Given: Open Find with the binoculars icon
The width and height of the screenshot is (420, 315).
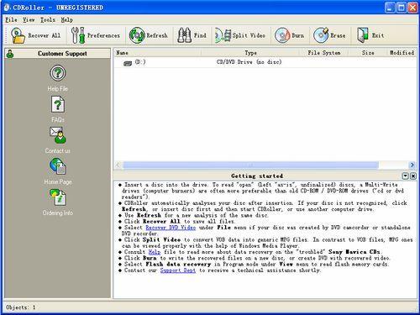Looking at the screenshot, I should point(184,35).
